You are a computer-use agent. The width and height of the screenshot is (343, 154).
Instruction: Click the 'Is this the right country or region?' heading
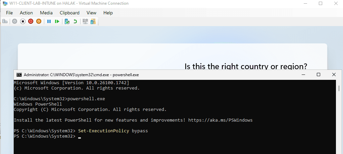(x=246, y=66)
